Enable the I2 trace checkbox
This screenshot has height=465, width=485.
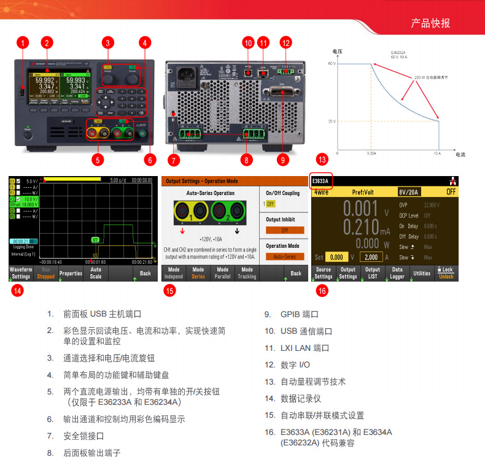pos(18,210)
